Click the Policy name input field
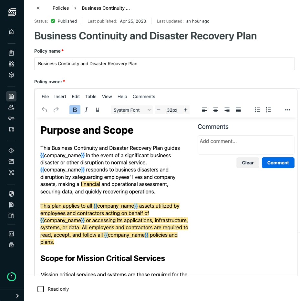 (x=164, y=64)
